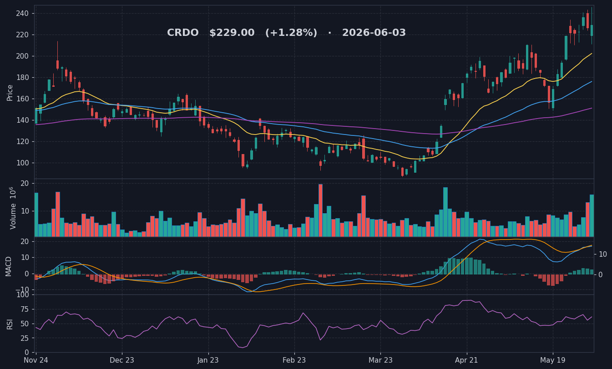Viewport: 612px width, 369px height.
Task: Click the 140 price axis tick
Action: pos(22,120)
